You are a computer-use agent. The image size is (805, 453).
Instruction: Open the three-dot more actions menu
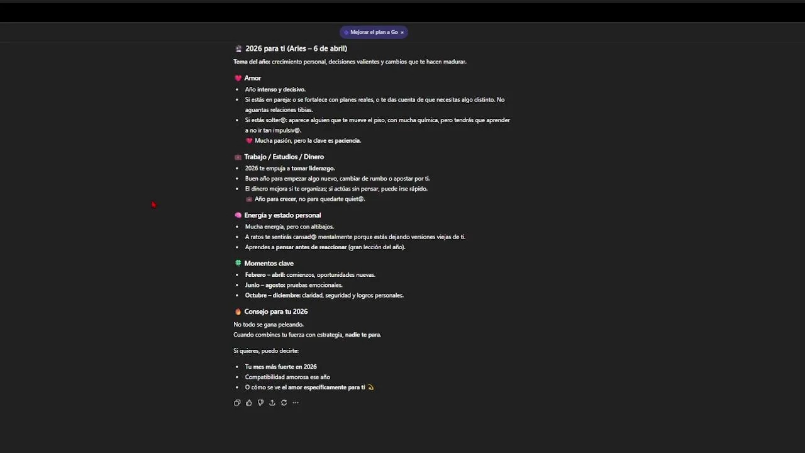tap(296, 403)
